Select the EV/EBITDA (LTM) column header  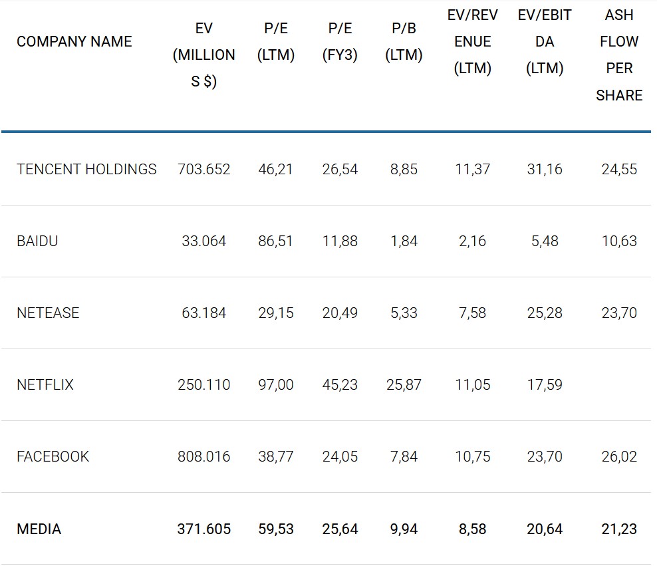(x=545, y=42)
